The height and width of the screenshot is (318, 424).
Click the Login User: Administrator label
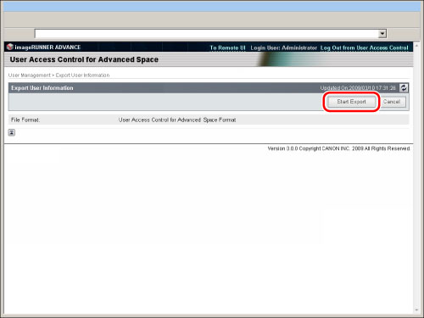(283, 47)
